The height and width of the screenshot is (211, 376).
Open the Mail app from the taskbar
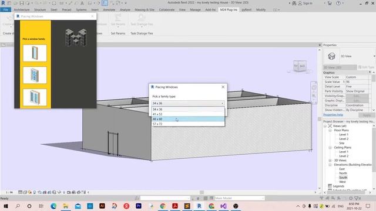78,206
